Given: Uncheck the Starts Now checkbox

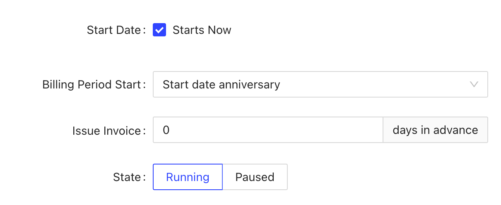Looking at the screenshot, I should click(159, 30).
